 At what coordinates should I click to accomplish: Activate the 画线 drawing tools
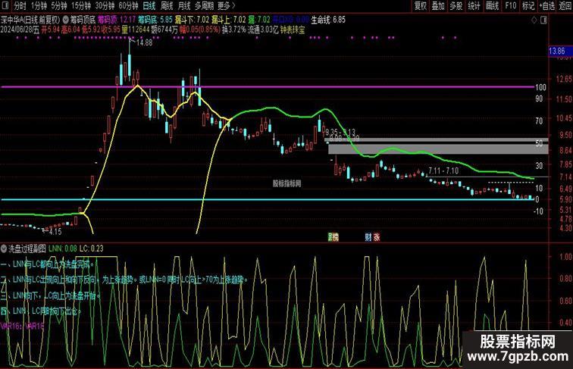tap(492, 5)
